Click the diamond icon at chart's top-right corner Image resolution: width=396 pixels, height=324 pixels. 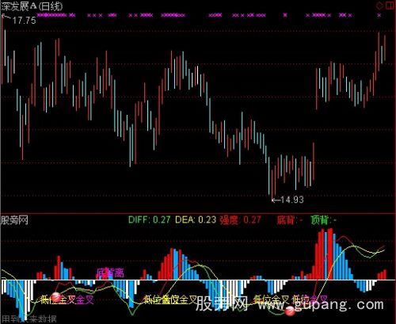click(379, 6)
